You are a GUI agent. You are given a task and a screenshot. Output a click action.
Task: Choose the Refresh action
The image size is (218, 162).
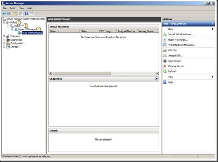point(172,71)
